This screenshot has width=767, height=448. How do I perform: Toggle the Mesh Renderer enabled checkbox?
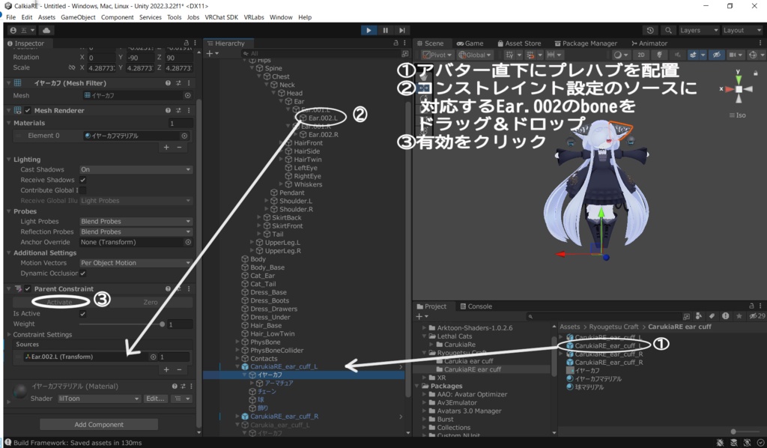pyautogui.click(x=28, y=111)
